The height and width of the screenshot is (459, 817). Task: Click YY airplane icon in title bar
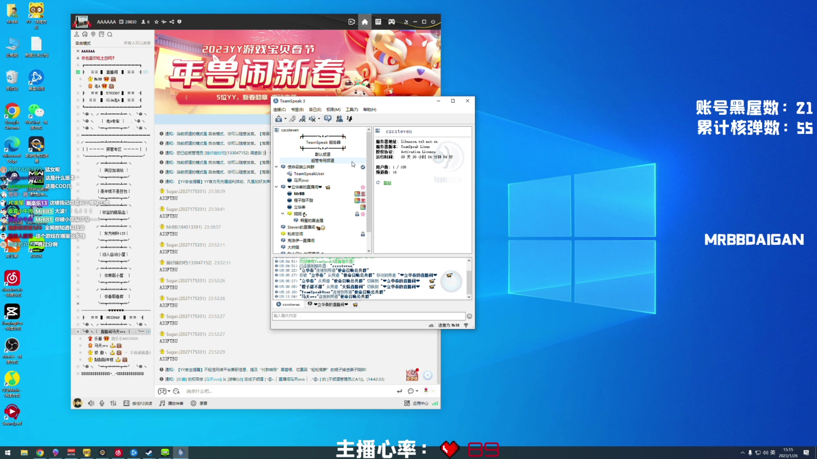coord(164,22)
